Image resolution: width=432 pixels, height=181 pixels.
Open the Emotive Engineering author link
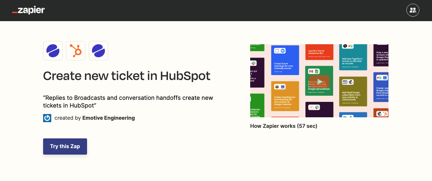[109, 118]
